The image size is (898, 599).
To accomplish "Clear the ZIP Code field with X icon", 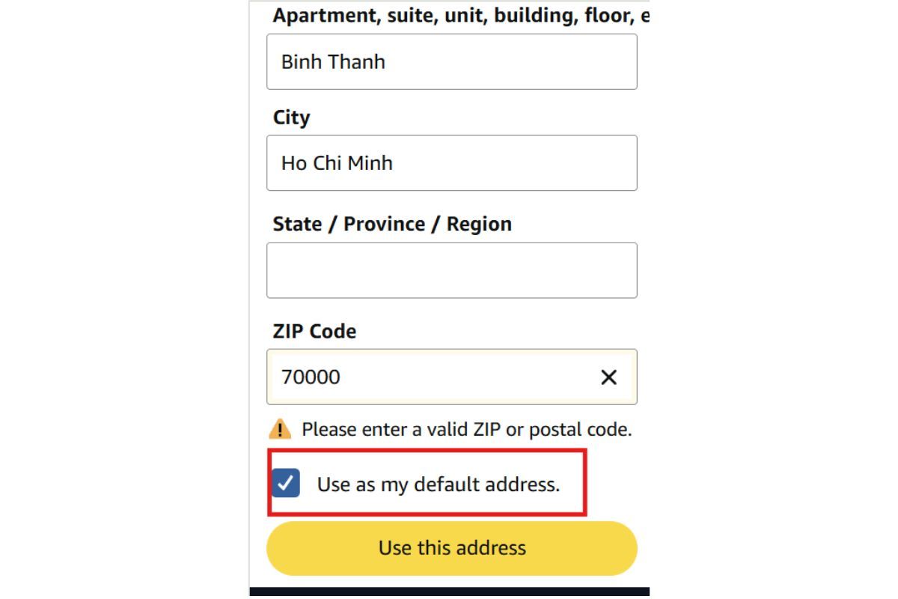I will tap(609, 377).
